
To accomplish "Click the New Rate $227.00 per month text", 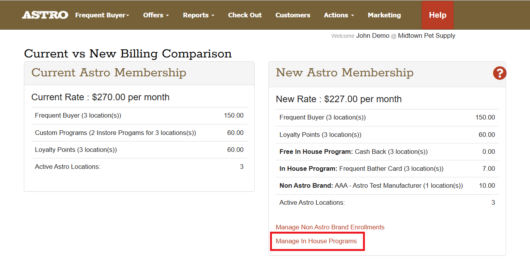I will point(338,99).
